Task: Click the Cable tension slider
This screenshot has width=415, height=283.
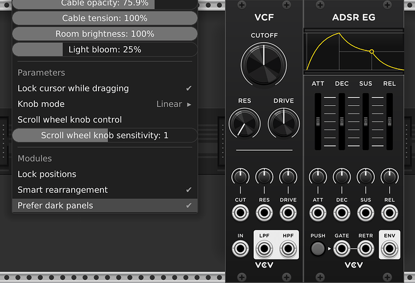Action: click(105, 18)
